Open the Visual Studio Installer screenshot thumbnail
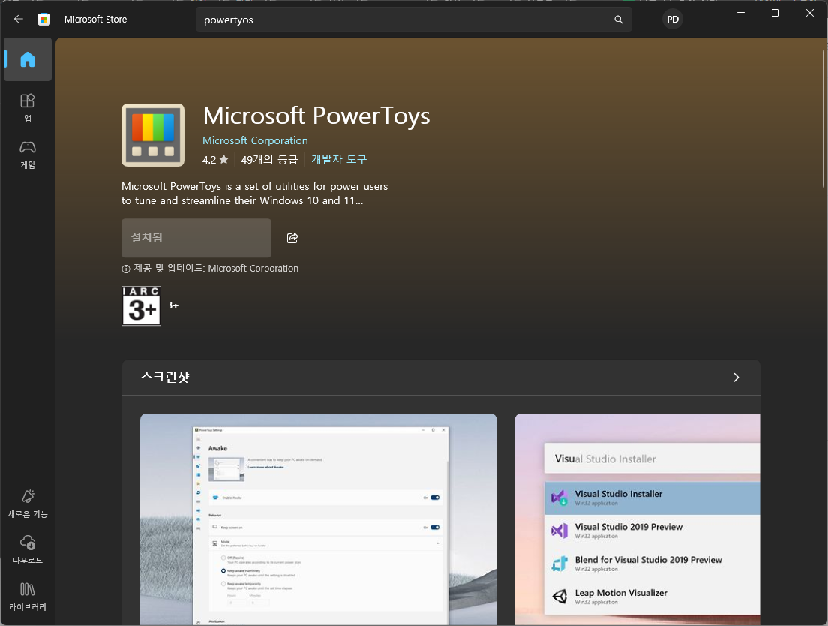The image size is (828, 626). [x=637, y=519]
